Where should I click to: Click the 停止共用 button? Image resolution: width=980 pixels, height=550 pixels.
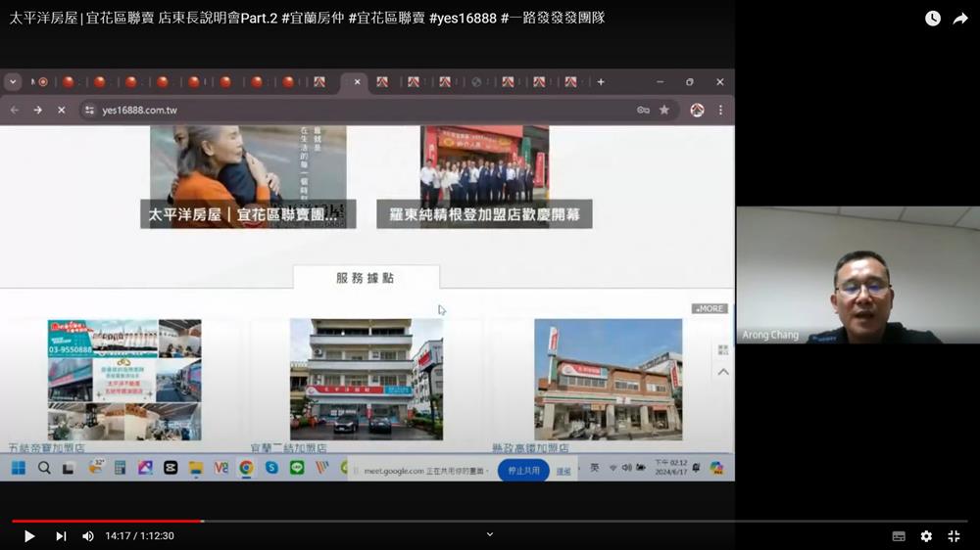[523, 471]
